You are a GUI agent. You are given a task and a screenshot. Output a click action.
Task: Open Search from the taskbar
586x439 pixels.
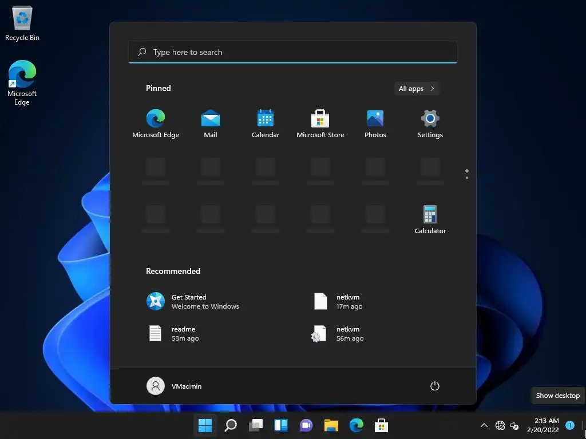(x=231, y=425)
